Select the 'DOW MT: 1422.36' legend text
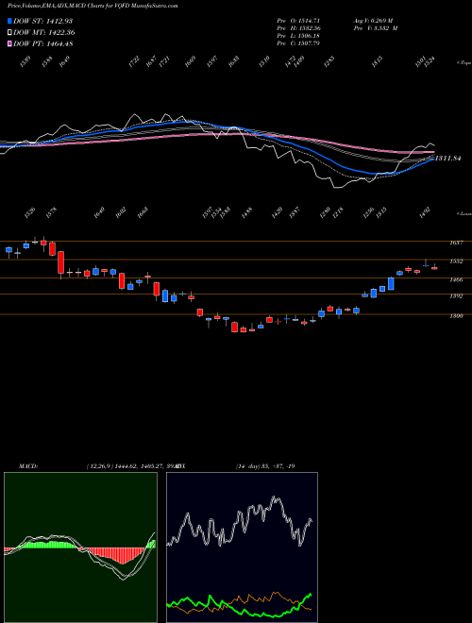 click(x=44, y=33)
